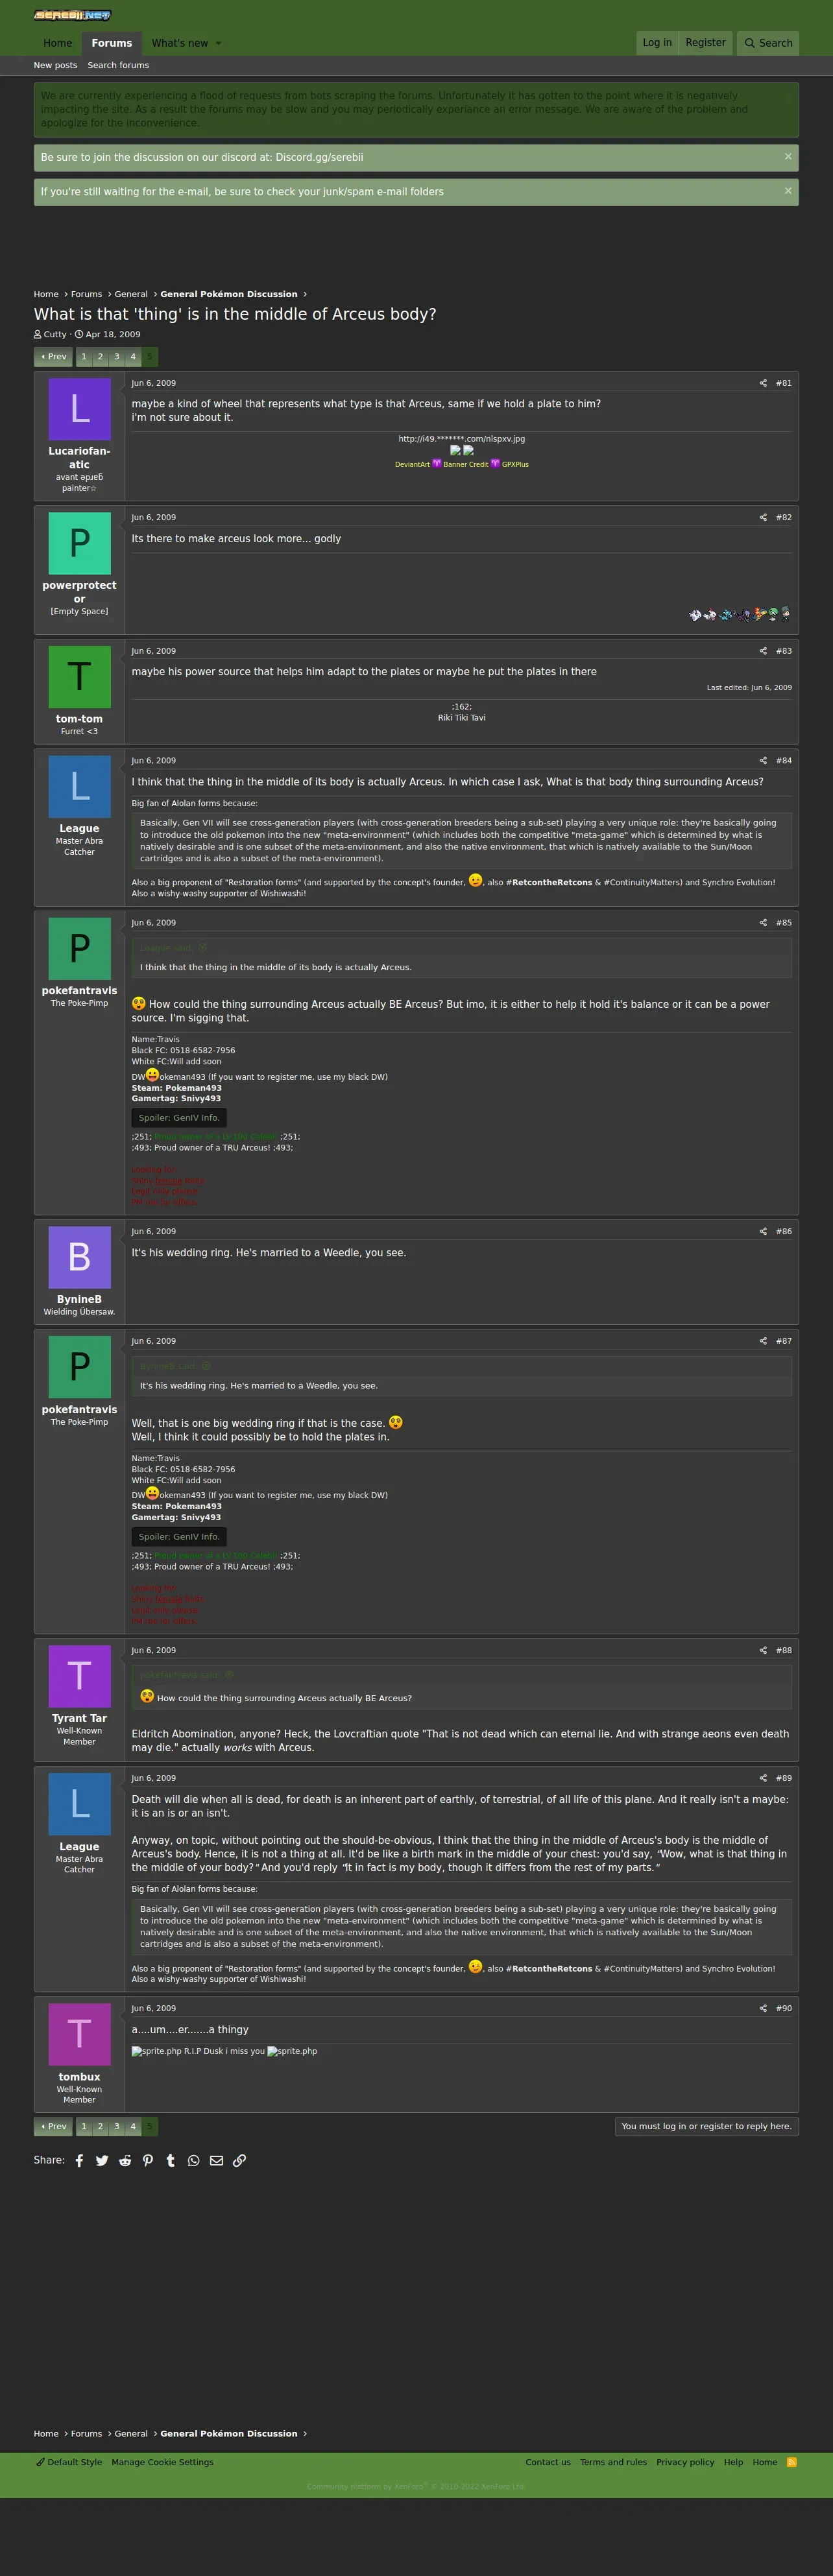Go to page 4 in top pagination
The image size is (833, 2576).
click(133, 356)
